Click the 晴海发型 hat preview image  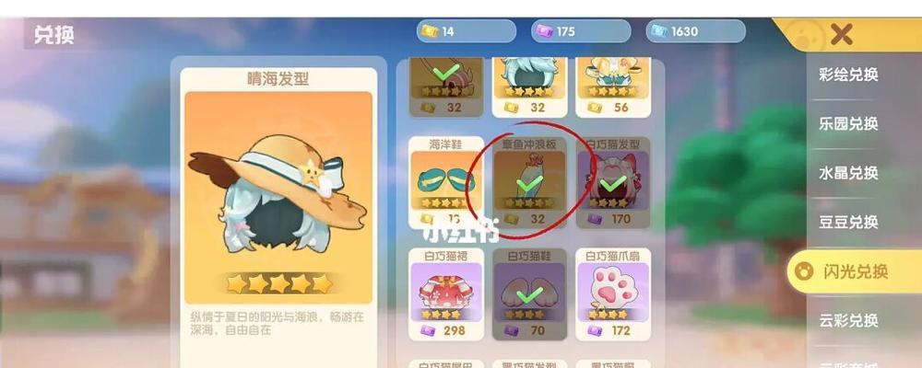(x=278, y=197)
